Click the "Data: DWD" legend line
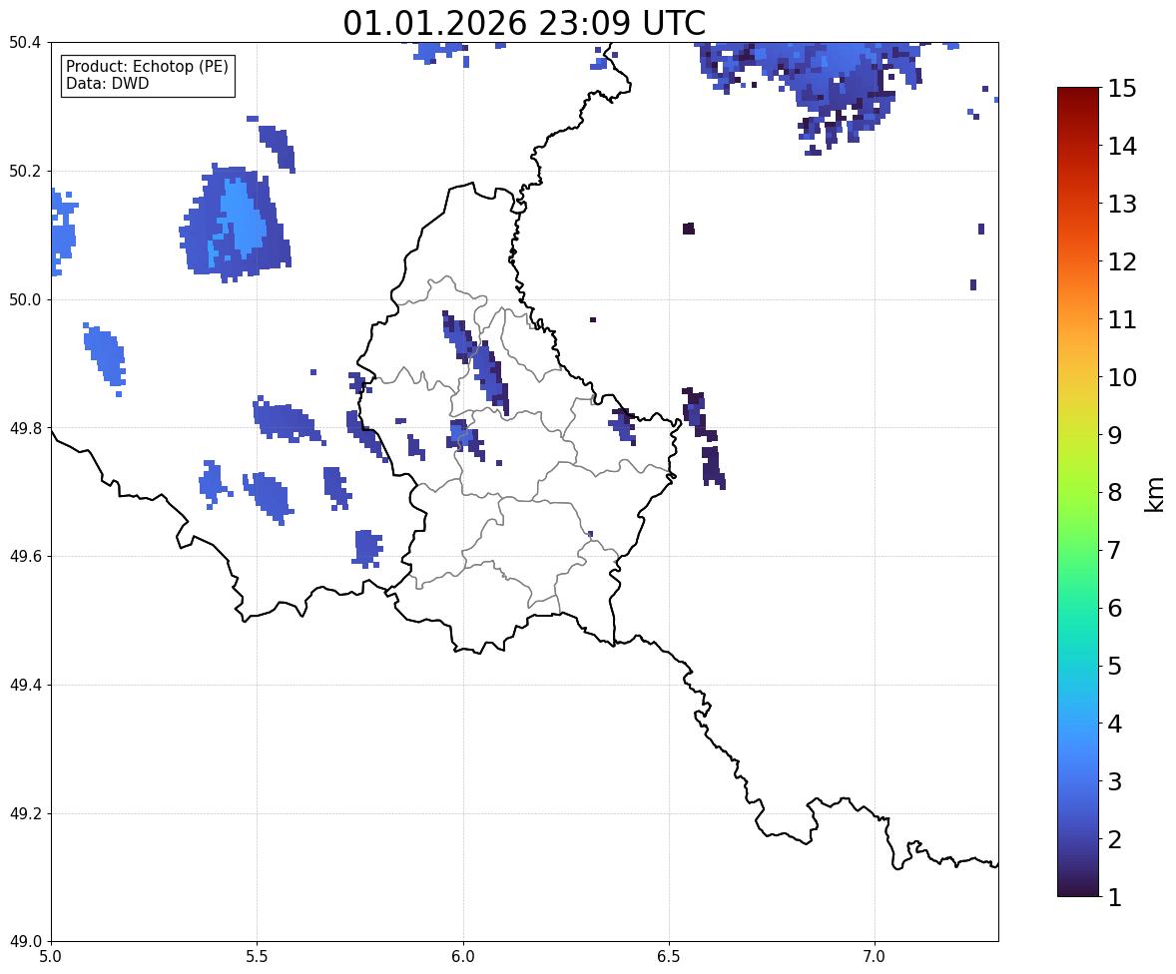1176x974 pixels. (x=107, y=83)
